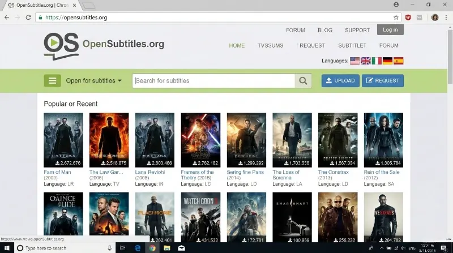Open Task View on the taskbar

click(x=122, y=248)
